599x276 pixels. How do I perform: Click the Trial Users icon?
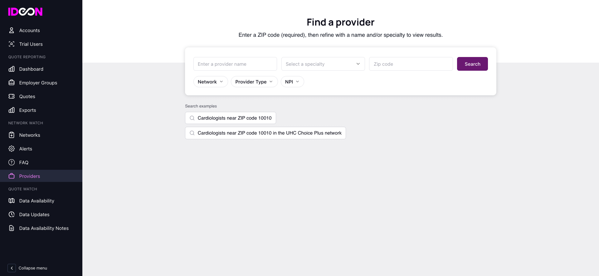click(x=12, y=44)
